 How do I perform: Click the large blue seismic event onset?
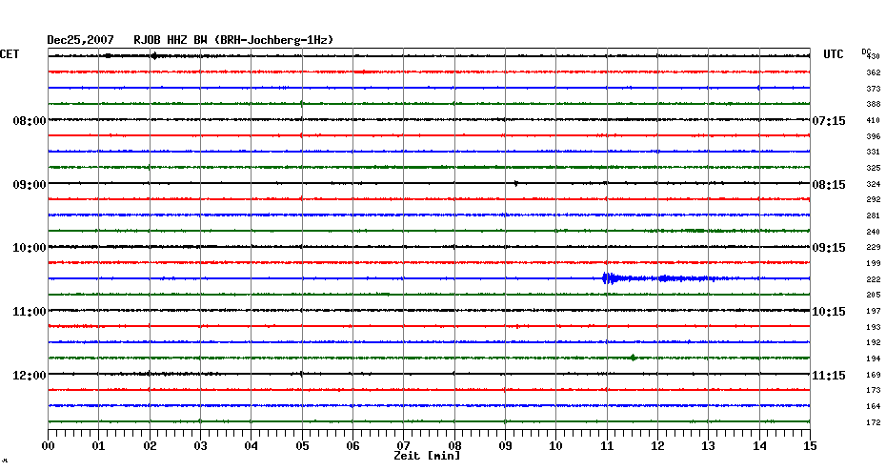click(608, 278)
